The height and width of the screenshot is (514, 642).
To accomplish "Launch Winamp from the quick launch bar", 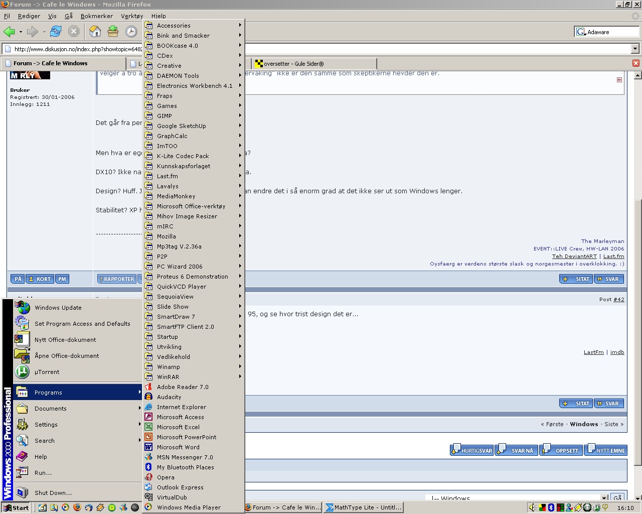I will (100, 507).
